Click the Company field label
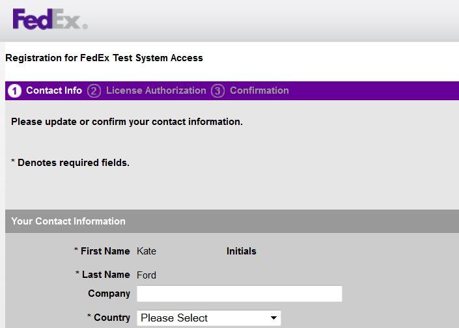Screen dimensions: 459x328 109,294
